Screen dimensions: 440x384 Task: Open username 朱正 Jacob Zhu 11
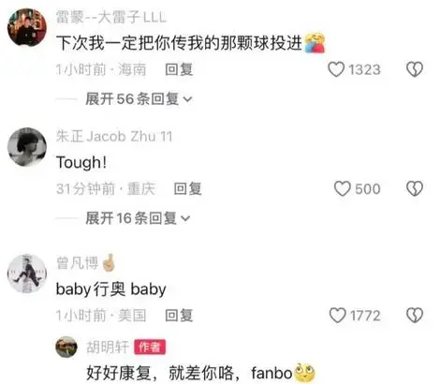point(114,136)
